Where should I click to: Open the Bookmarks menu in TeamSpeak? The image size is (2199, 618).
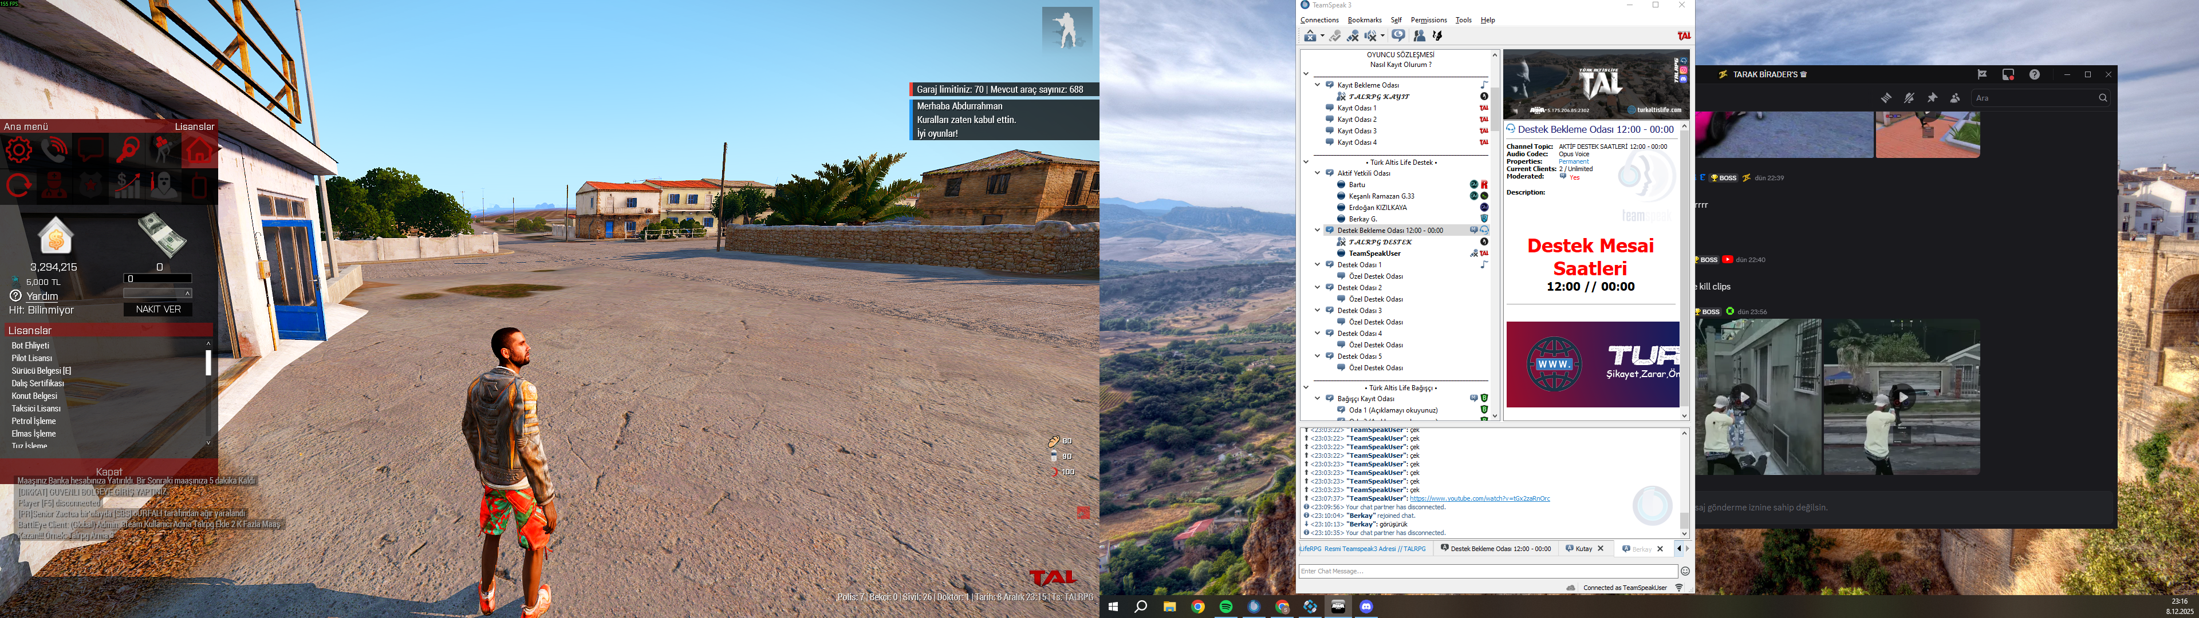pyautogui.click(x=1364, y=21)
